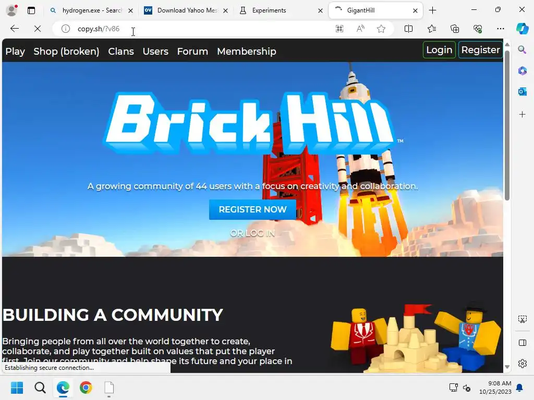Go to Clans page
This screenshot has width=534, height=400.
pos(121,52)
